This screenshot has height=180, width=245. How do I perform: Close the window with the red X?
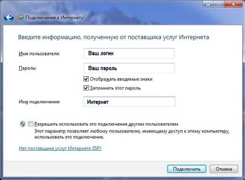(x=233, y=4)
